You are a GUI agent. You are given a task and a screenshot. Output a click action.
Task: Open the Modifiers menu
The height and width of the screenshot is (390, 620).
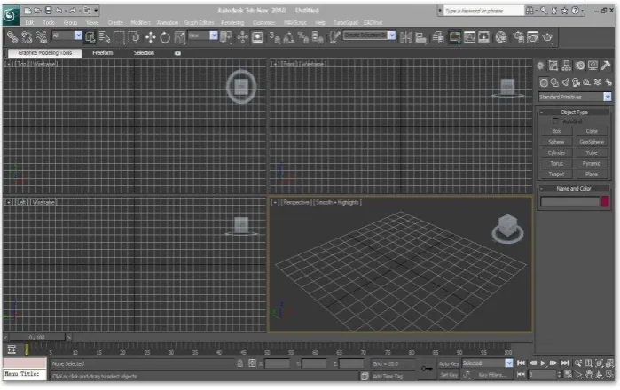140,22
